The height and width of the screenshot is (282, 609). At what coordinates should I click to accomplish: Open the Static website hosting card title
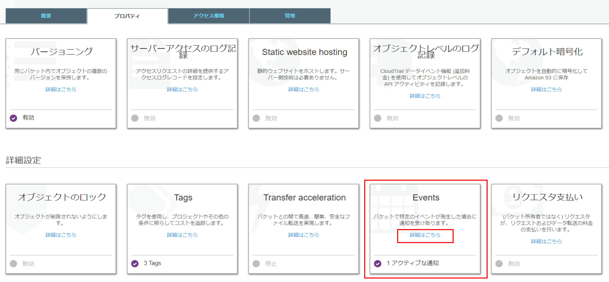click(x=304, y=52)
